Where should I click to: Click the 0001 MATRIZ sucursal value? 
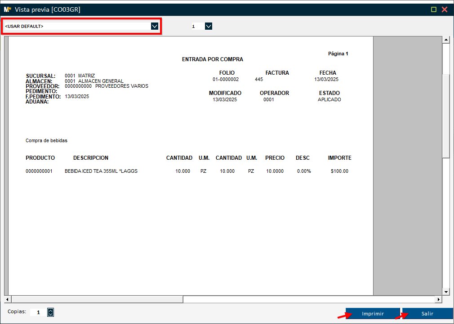click(80, 76)
